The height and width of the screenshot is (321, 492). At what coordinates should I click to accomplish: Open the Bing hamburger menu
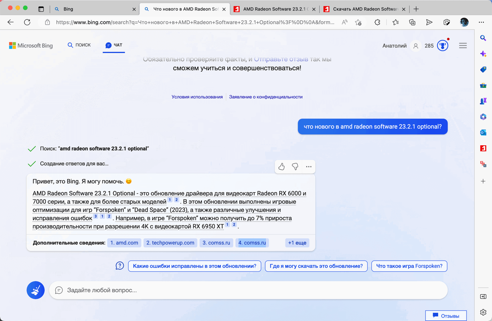click(463, 46)
